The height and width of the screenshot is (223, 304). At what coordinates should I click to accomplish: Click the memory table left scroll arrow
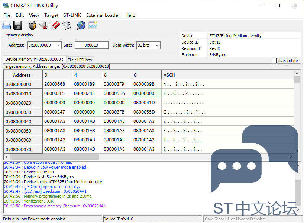[x=7, y=157]
